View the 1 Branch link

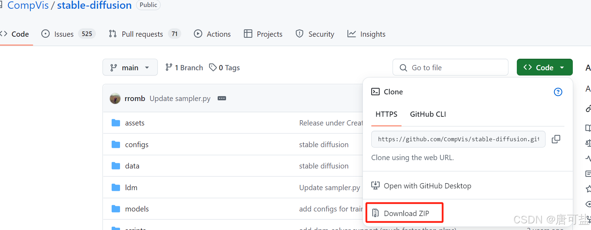click(x=184, y=67)
